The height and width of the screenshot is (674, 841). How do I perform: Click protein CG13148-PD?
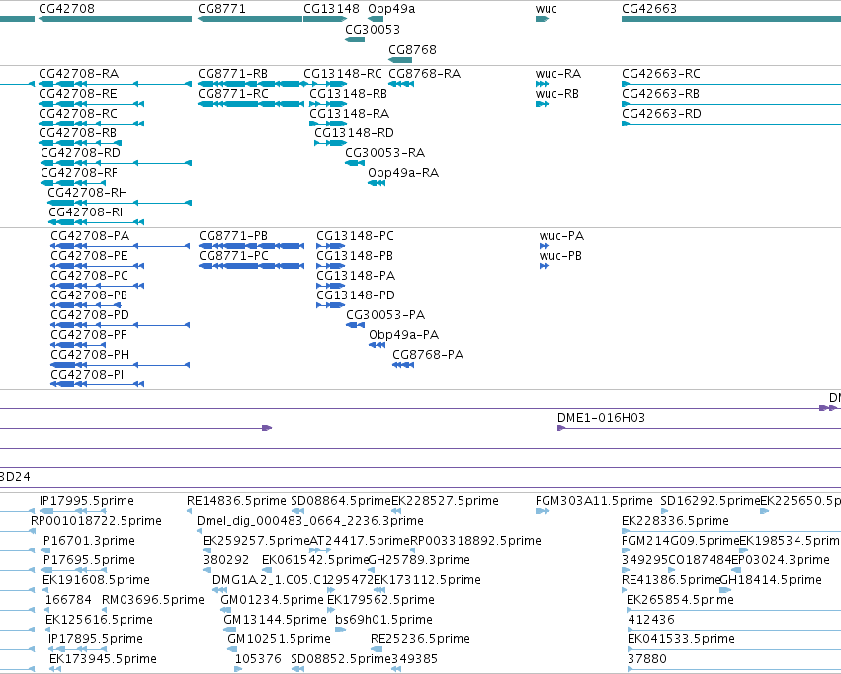[x=356, y=295]
